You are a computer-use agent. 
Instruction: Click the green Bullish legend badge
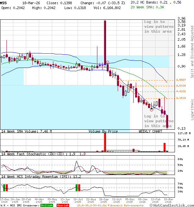point(47,205)
